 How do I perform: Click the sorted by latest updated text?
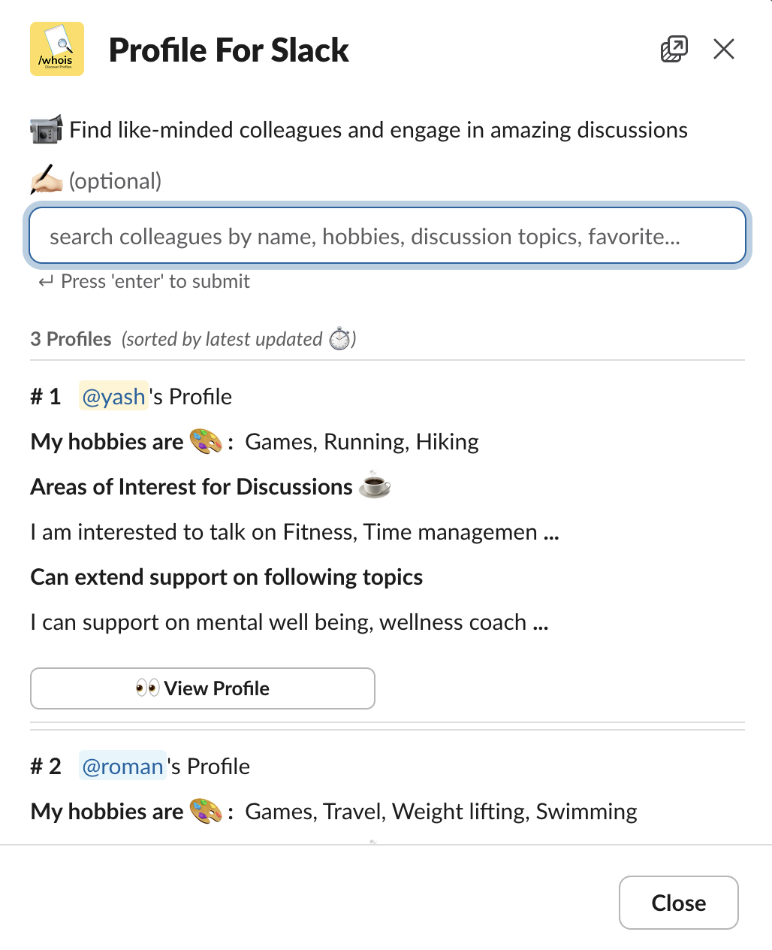[x=223, y=339]
